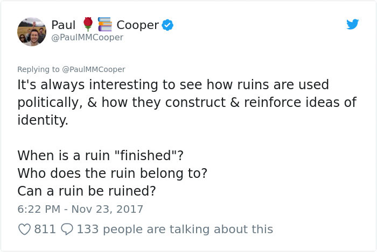Open '133 people are talking about this'
Viewport: 377px width, 252px height.
(x=175, y=229)
